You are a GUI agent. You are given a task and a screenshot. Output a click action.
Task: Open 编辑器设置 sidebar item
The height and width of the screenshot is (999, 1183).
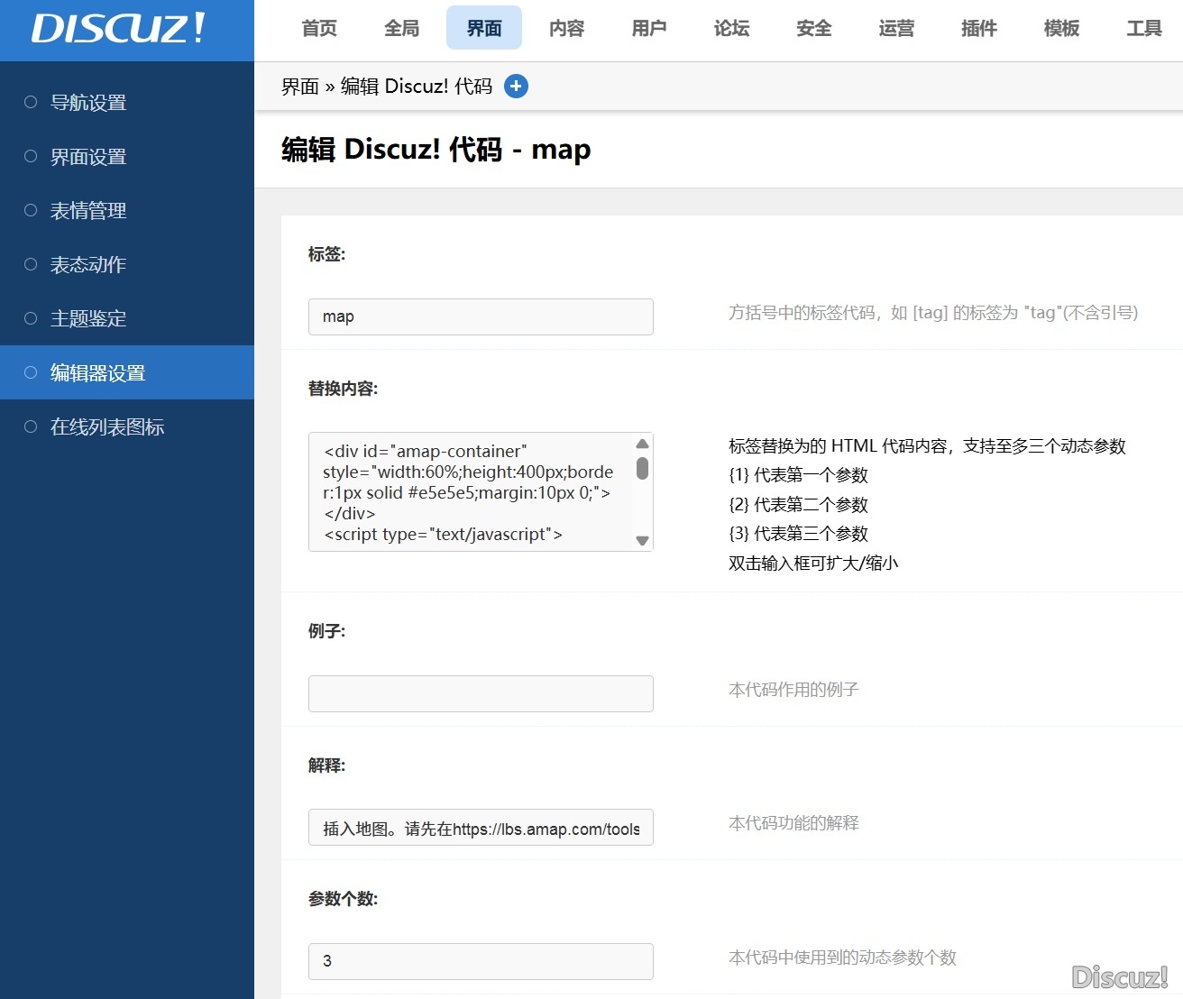pyautogui.click(x=97, y=373)
